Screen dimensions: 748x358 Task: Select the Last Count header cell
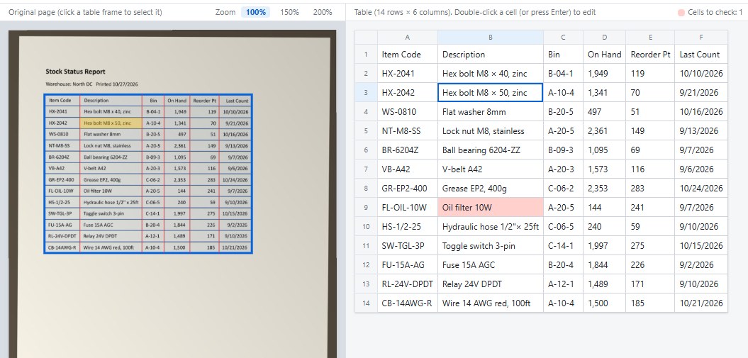coord(701,55)
